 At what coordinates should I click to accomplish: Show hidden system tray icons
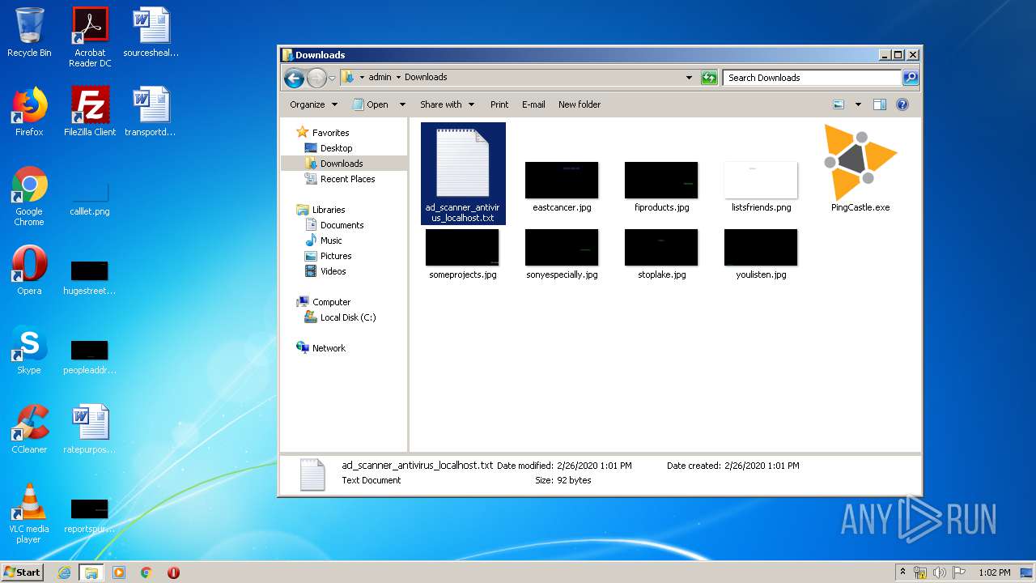click(x=902, y=572)
